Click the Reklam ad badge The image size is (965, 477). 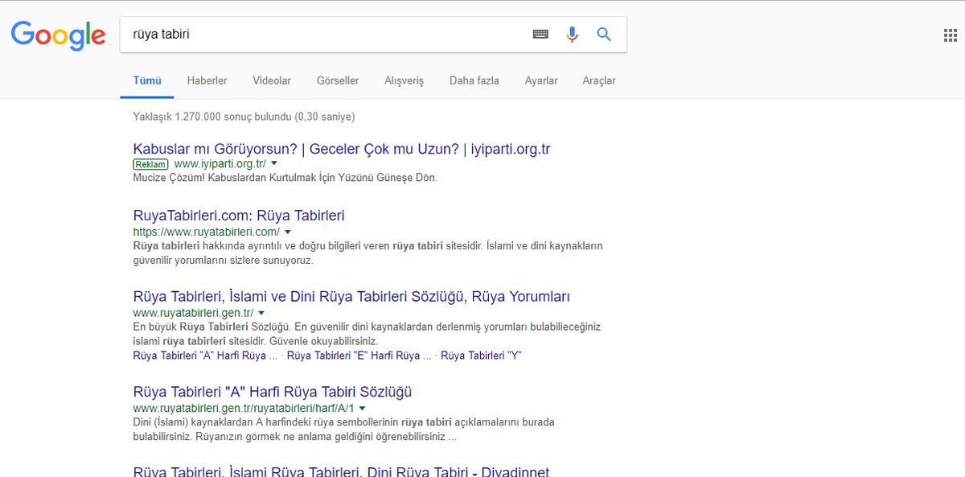(151, 164)
